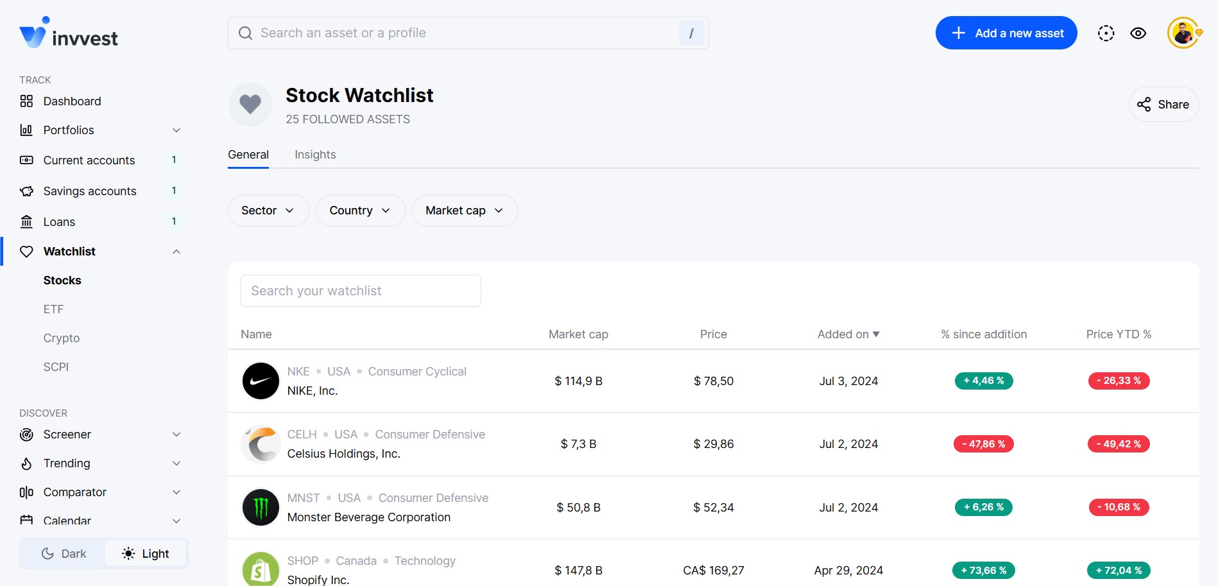Click the invvest logo
The image size is (1218, 586).
[69, 33]
